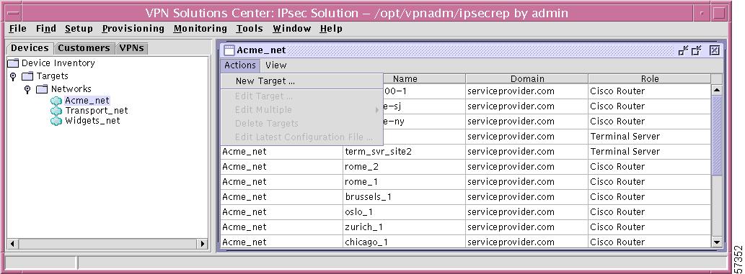Viewport: 745px width, 274px height.
Task: Switch to the Devices tab
Action: click(30, 48)
